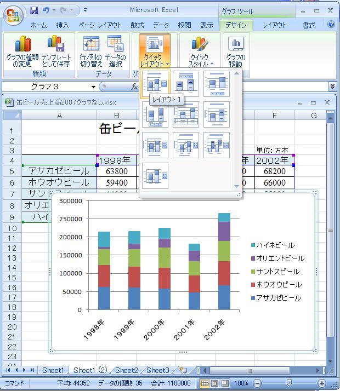Switch to Normal view in status bar
The height and width of the screenshot is (391, 340).
[x=205, y=383]
